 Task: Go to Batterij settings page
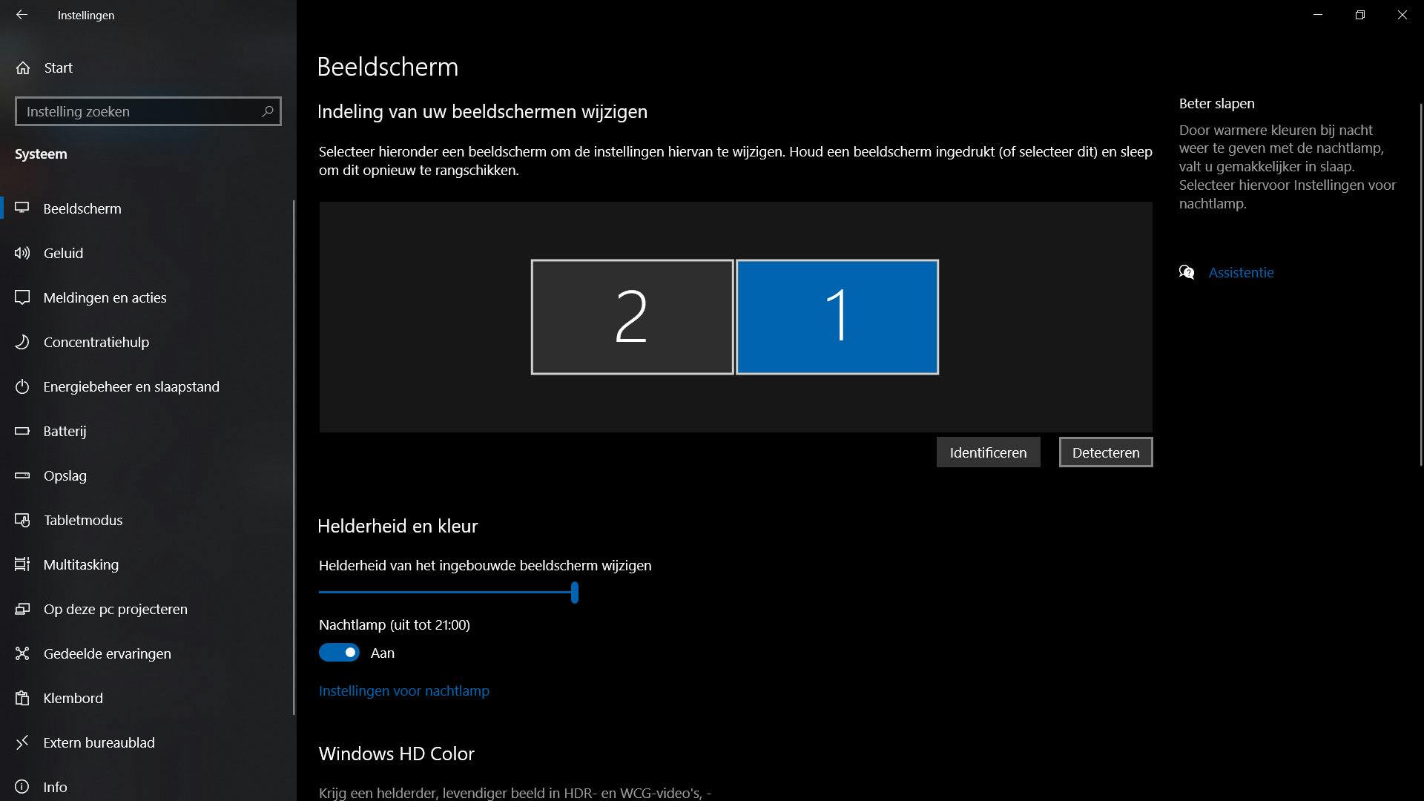[x=65, y=431]
